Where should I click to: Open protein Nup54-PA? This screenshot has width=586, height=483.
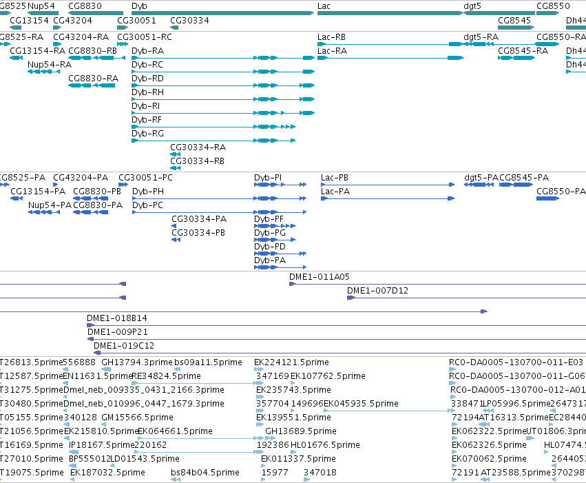coord(50,205)
